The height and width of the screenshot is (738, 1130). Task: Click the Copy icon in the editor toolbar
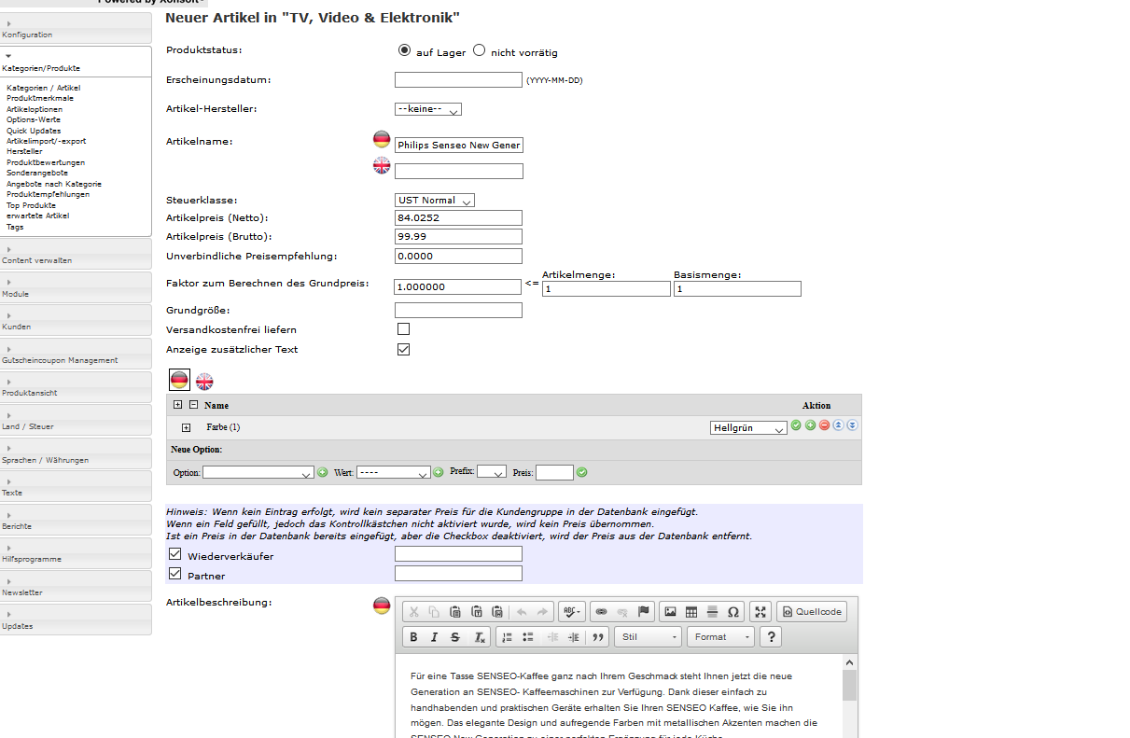pos(434,612)
